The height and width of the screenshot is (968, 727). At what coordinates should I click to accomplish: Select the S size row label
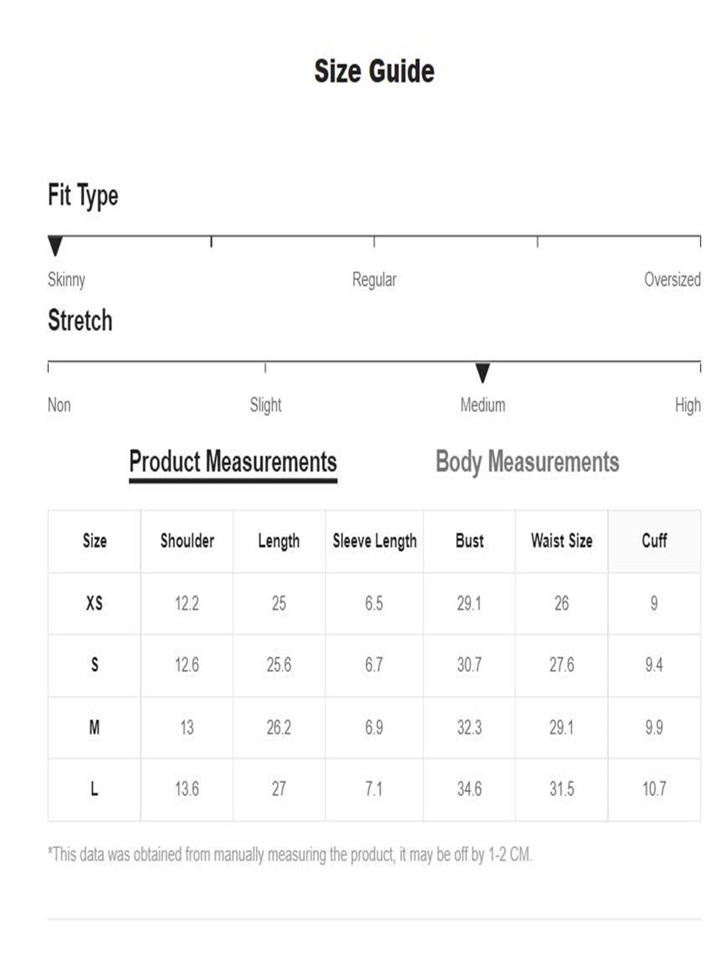[94, 665]
